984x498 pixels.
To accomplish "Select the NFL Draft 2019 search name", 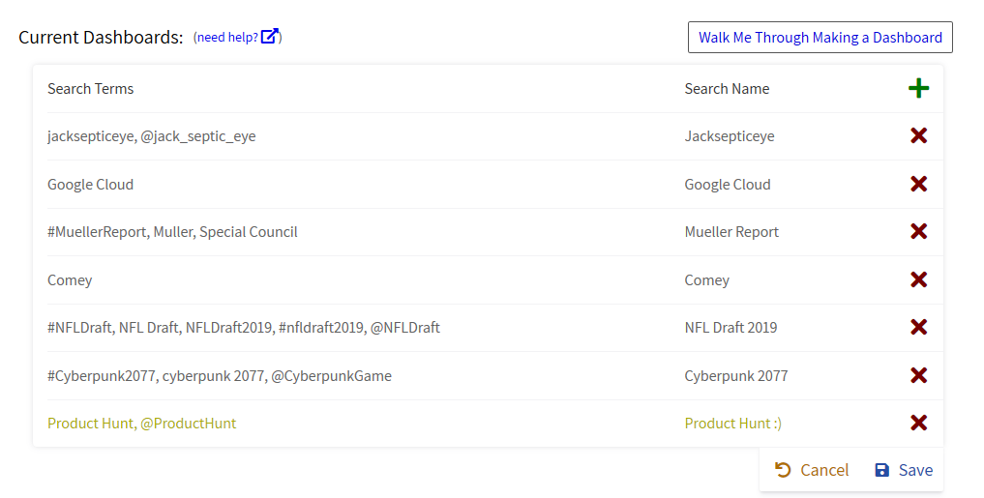I will [731, 328].
